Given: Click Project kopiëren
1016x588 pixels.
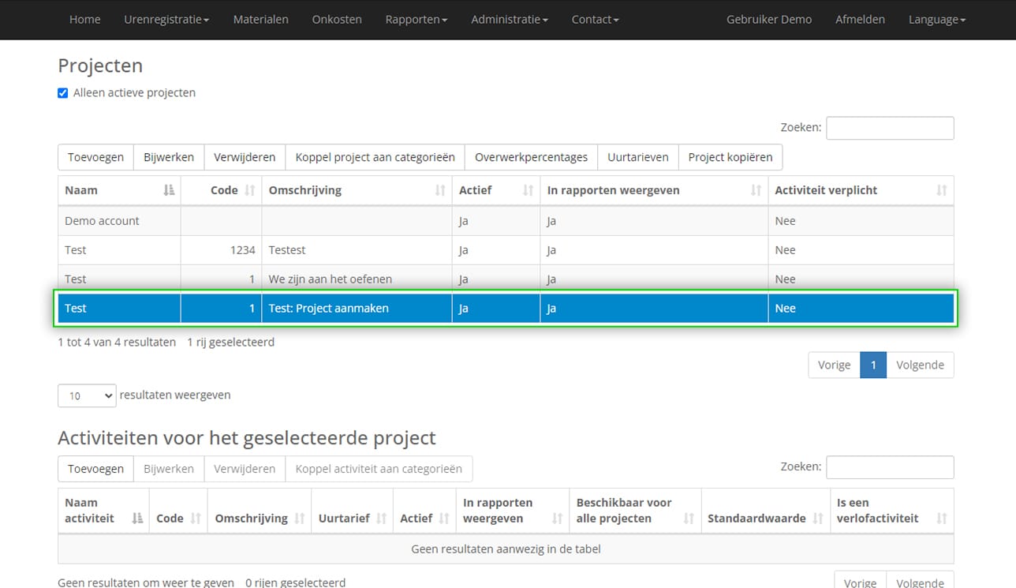Looking at the screenshot, I should [730, 157].
